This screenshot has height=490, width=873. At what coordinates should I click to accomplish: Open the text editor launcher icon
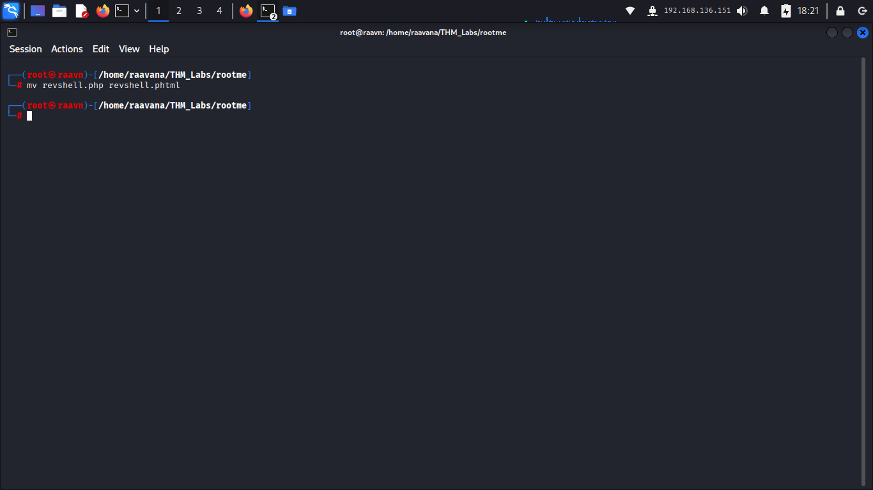81,11
